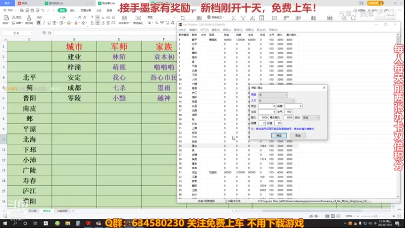Toggle underline formatting in WPS ribbon

coord(49,23)
